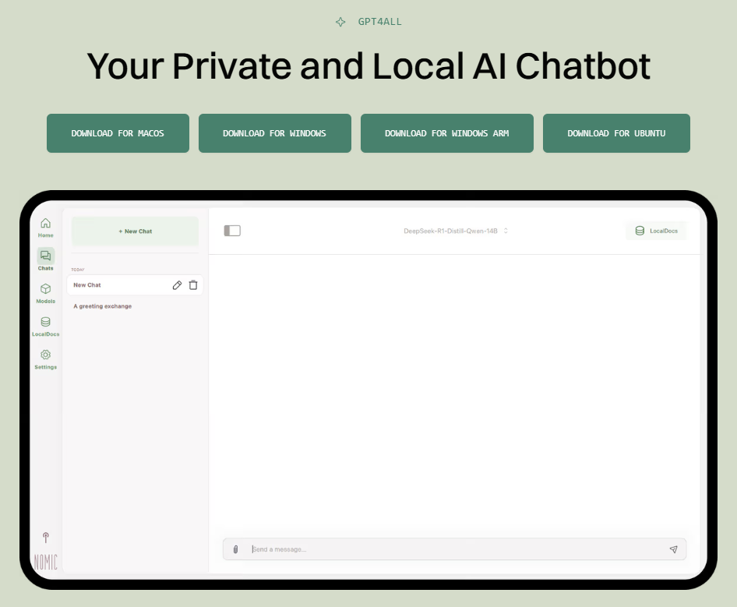
Task: Start a chat with + New Chat
Action: tap(136, 231)
